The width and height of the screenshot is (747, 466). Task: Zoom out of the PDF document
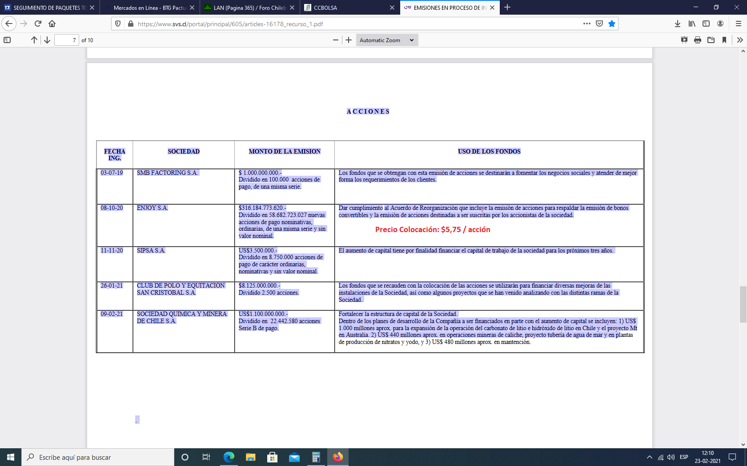336,40
